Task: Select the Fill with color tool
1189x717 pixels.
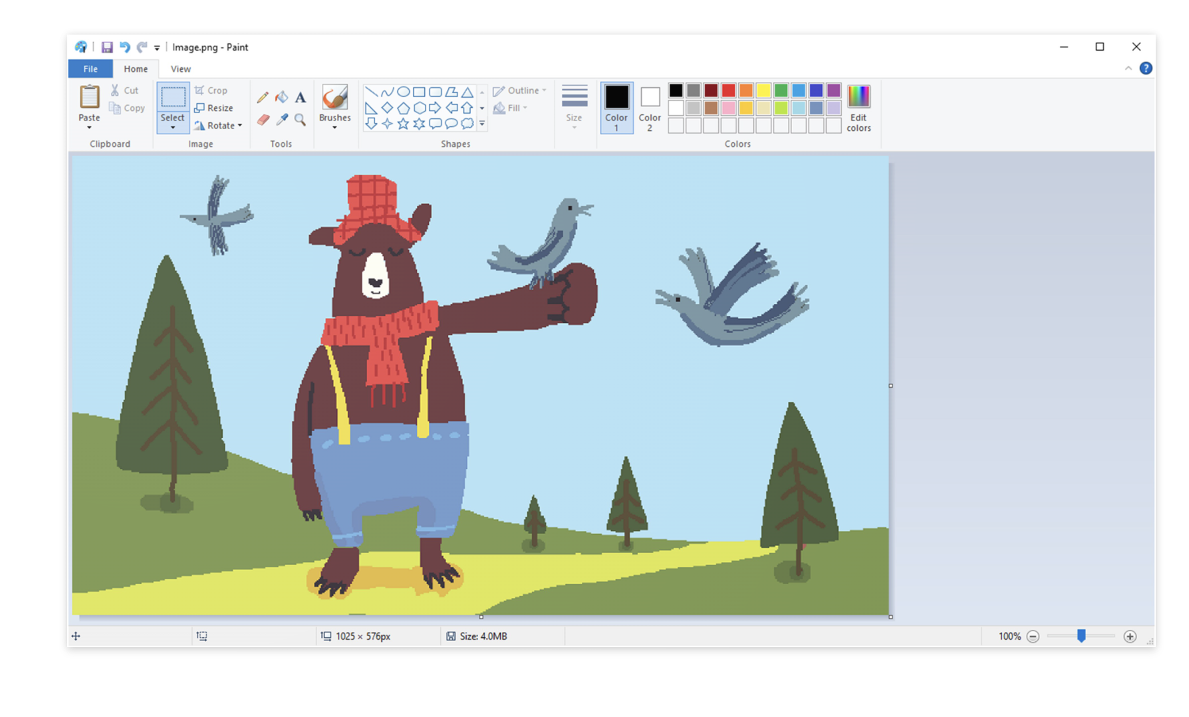Action: [x=281, y=96]
